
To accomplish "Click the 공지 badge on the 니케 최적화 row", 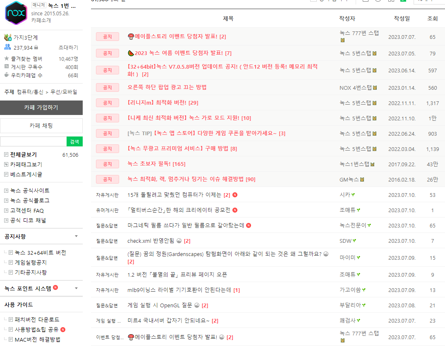I will (107, 118).
